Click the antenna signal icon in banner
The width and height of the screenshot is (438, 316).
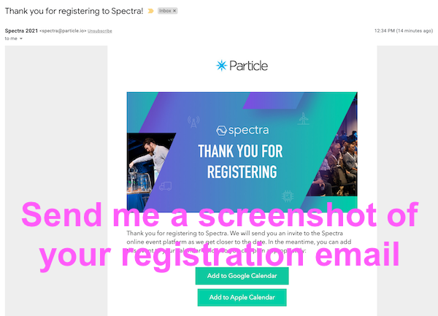(193, 121)
